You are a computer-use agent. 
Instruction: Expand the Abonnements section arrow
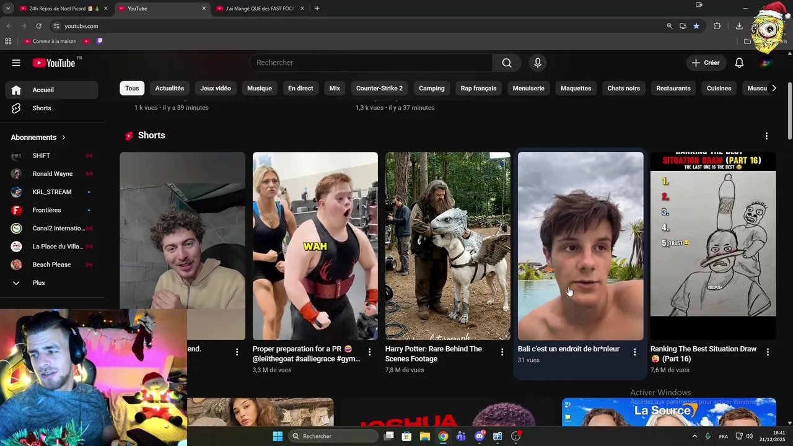click(63, 138)
